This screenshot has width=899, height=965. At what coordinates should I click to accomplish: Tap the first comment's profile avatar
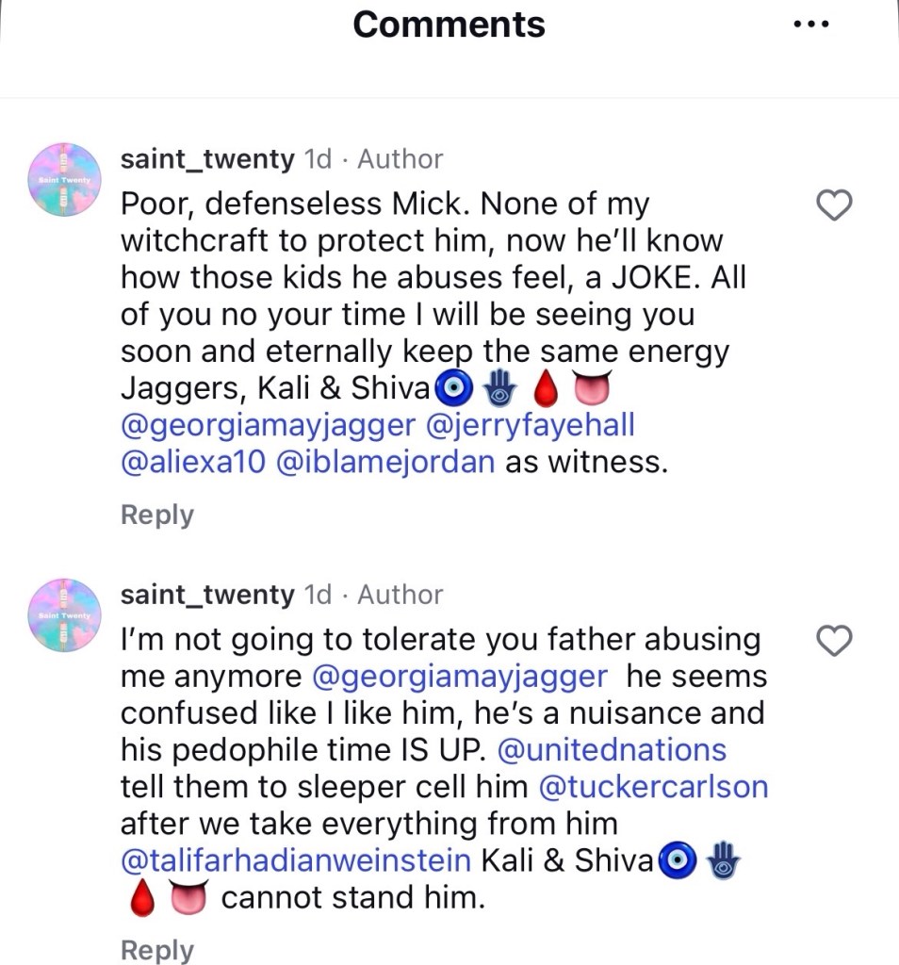pyautogui.click(x=65, y=181)
